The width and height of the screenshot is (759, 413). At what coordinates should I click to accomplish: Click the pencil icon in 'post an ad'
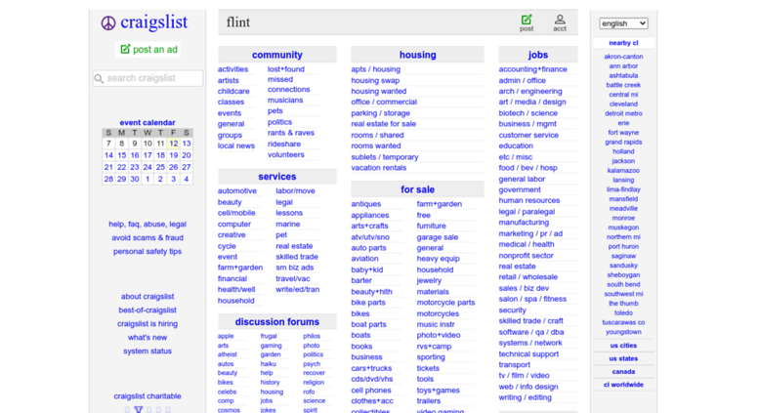point(125,49)
